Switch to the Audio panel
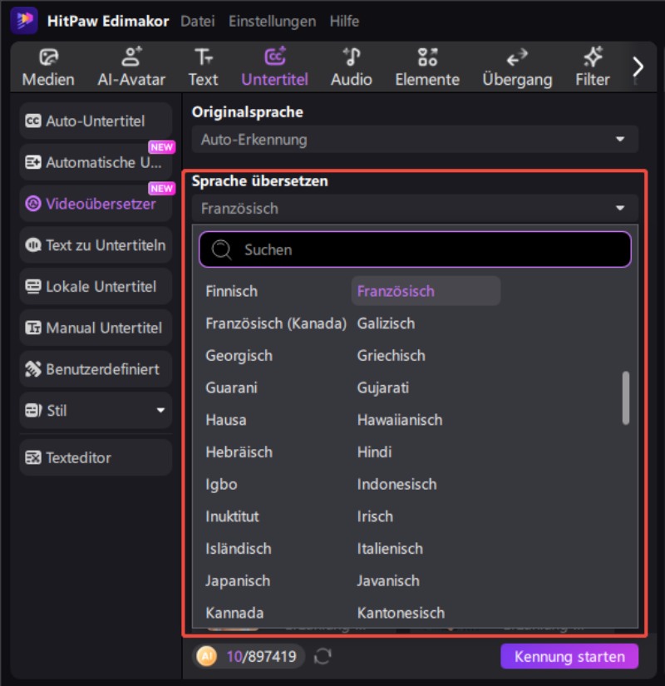The width and height of the screenshot is (665, 686). [351, 67]
